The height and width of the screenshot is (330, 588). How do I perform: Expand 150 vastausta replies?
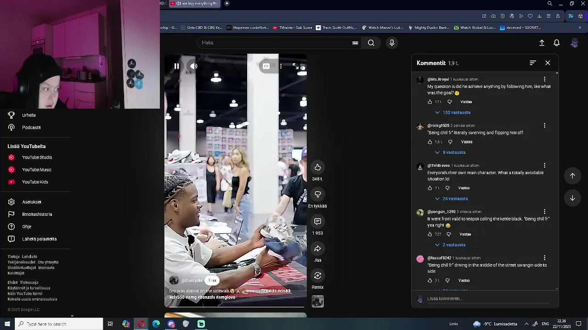click(453, 112)
